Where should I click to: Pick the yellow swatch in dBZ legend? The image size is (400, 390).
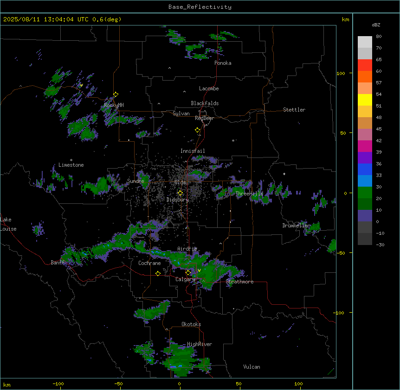coord(365,100)
